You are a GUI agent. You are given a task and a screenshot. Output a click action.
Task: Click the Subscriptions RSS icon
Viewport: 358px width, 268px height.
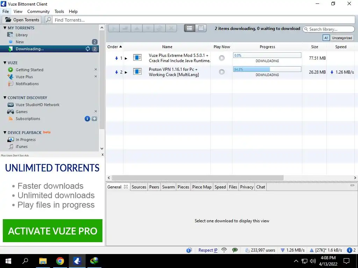(x=10, y=119)
